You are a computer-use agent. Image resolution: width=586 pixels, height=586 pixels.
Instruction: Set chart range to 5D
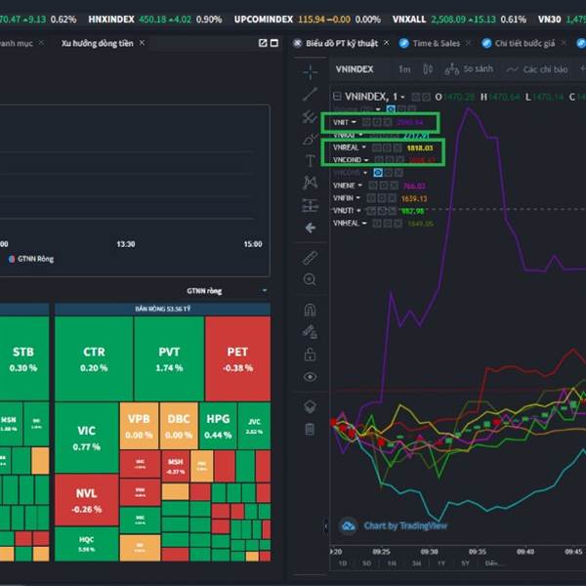pyautogui.click(x=366, y=564)
